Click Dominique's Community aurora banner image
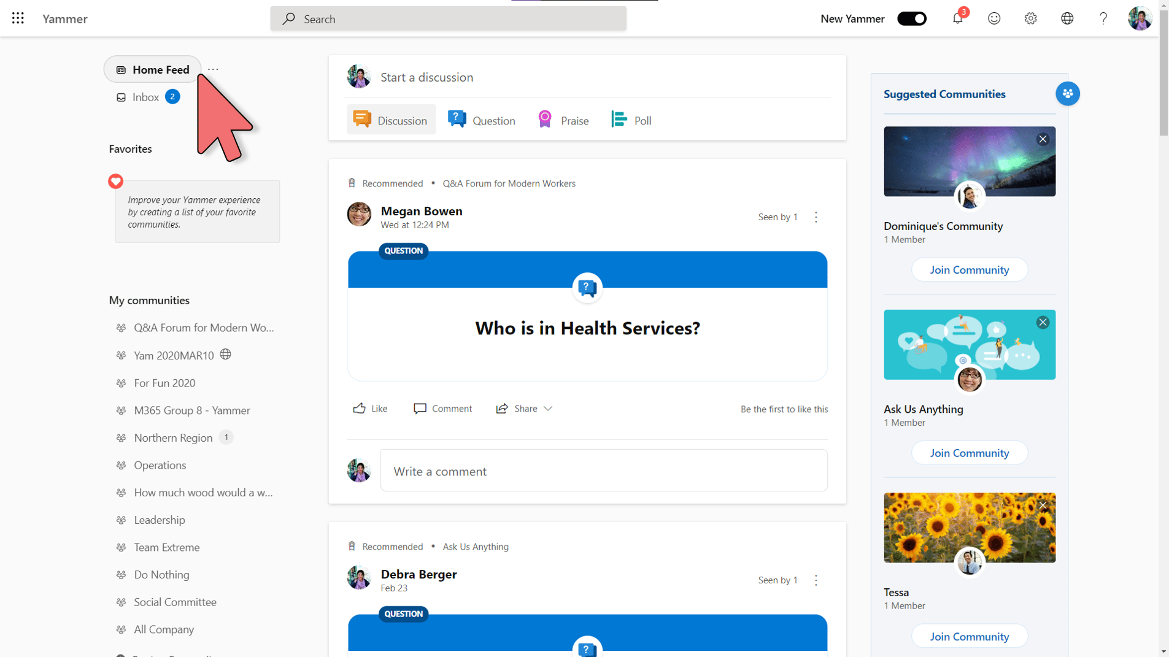 point(969,161)
